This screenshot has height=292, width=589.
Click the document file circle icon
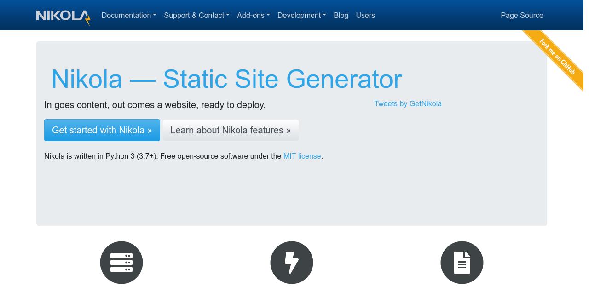pyautogui.click(x=462, y=263)
